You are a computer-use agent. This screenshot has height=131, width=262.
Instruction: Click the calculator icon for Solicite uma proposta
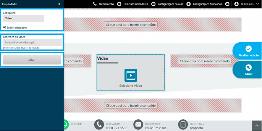(183, 125)
